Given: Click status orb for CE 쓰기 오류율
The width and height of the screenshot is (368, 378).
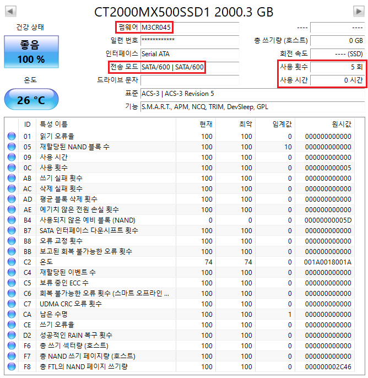Looking at the screenshot, I should tap(12, 325).
